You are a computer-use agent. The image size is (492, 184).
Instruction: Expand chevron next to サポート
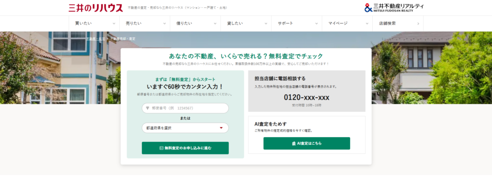(x=316, y=24)
